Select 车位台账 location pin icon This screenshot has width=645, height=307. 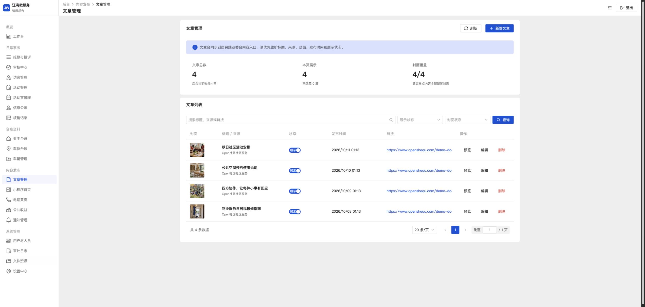[x=8, y=149]
